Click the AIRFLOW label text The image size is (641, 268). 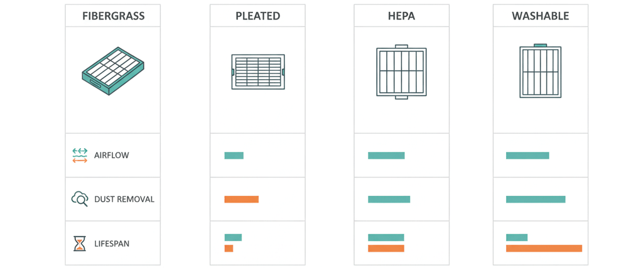coord(111,156)
